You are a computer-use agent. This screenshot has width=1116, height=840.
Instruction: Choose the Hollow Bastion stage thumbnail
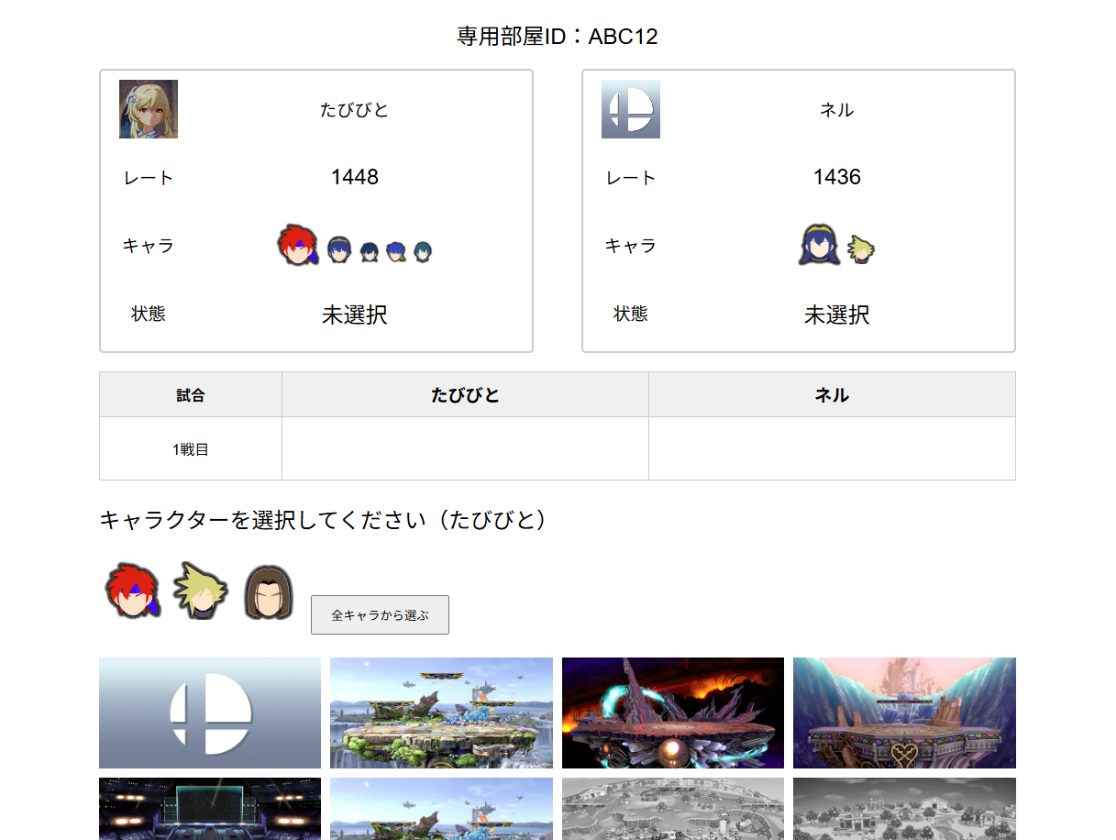[904, 713]
